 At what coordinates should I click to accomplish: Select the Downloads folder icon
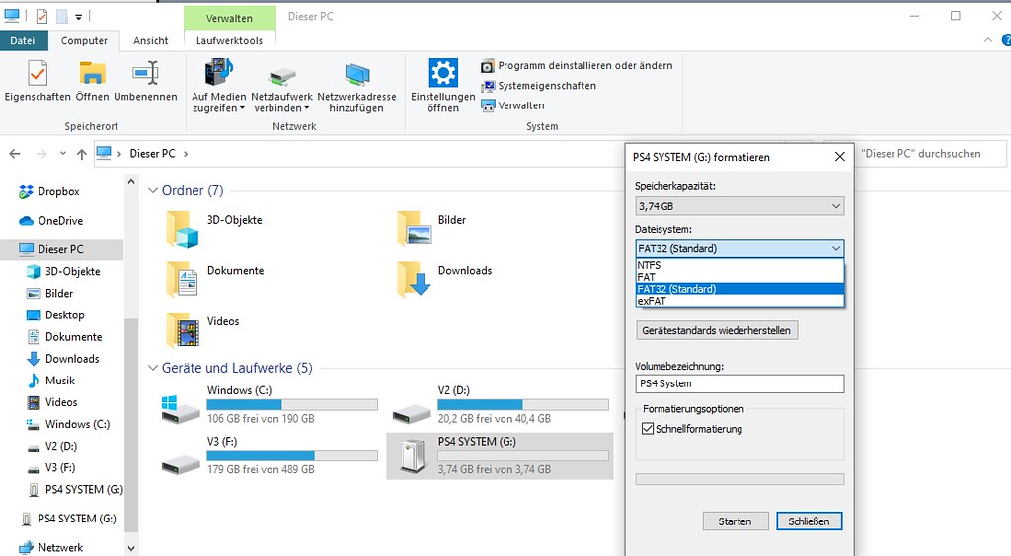click(414, 279)
